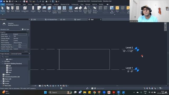This screenshot has width=169, height=95.
Task: Select the Wall tool
Action: (x=8, y=9)
